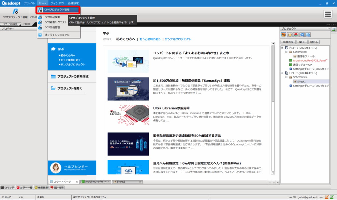
Task: Open プロジェクトの新規作成 in sidebar
Action: [x=72, y=76]
